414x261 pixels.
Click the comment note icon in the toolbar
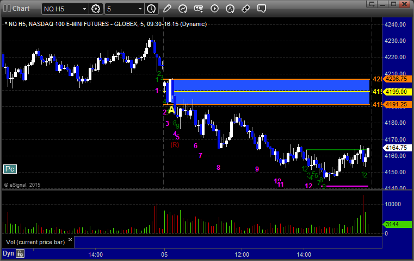(261, 9)
